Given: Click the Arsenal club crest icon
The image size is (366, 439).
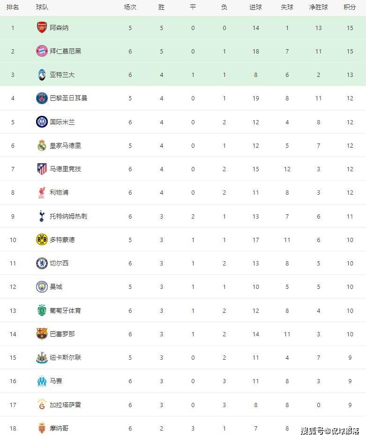Looking at the screenshot, I should (42, 28).
